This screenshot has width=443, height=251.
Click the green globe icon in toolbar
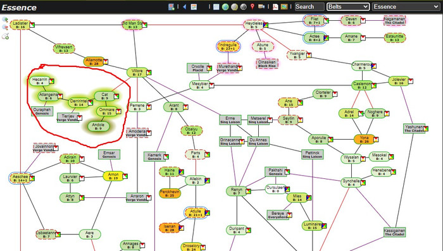(x=225, y=7)
